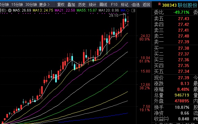Click the diamond icon beside MA label
The image size is (198, 124).
pyautogui.click(x=128, y=10)
